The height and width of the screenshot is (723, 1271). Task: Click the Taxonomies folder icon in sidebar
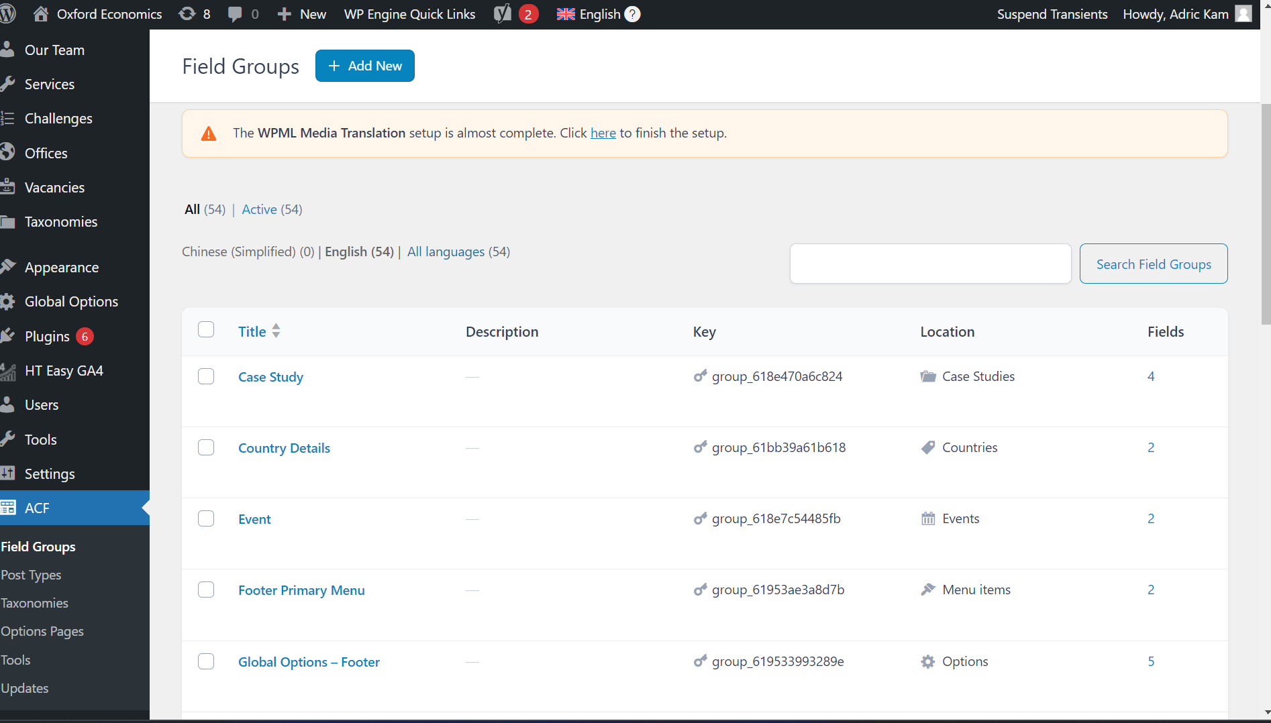click(7, 221)
